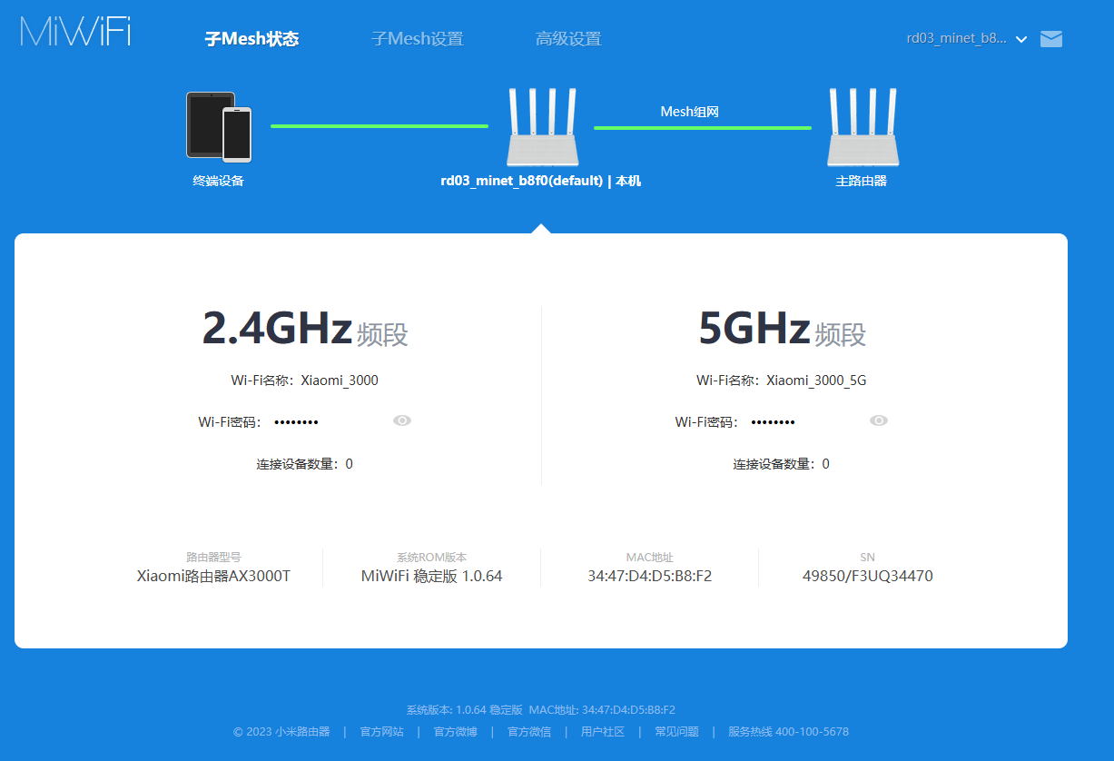Click the MiWiFi logo
The image size is (1114, 761).
(x=75, y=32)
